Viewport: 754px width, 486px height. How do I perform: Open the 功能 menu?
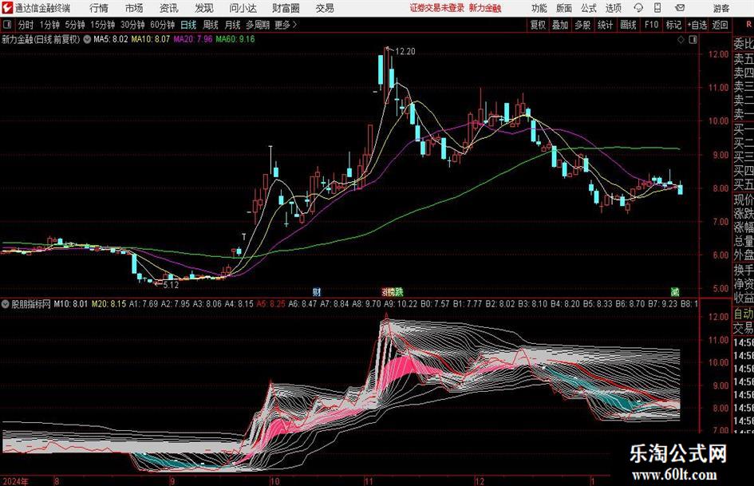pos(539,8)
